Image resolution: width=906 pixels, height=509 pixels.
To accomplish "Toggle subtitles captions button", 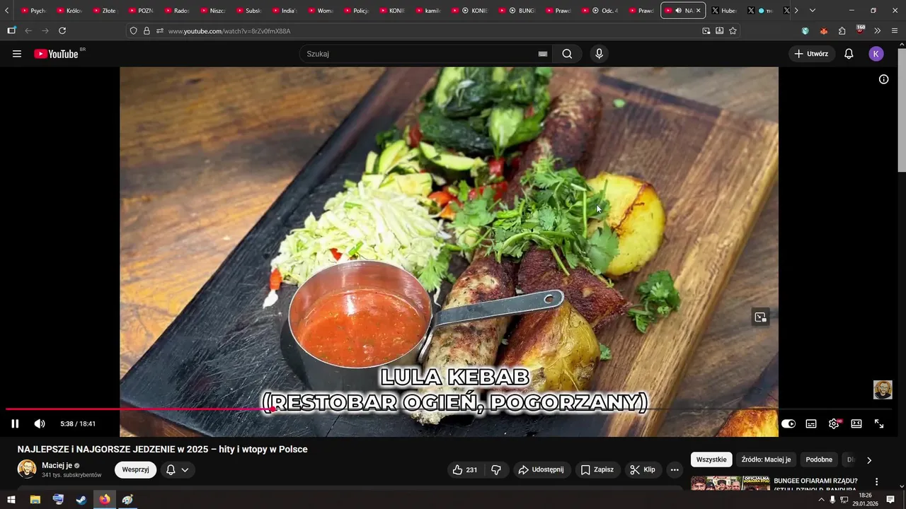I will point(811,423).
